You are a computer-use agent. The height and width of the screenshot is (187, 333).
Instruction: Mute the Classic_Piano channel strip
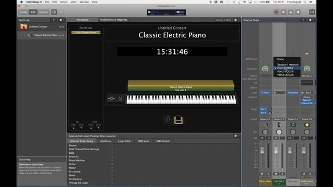coord(262,173)
